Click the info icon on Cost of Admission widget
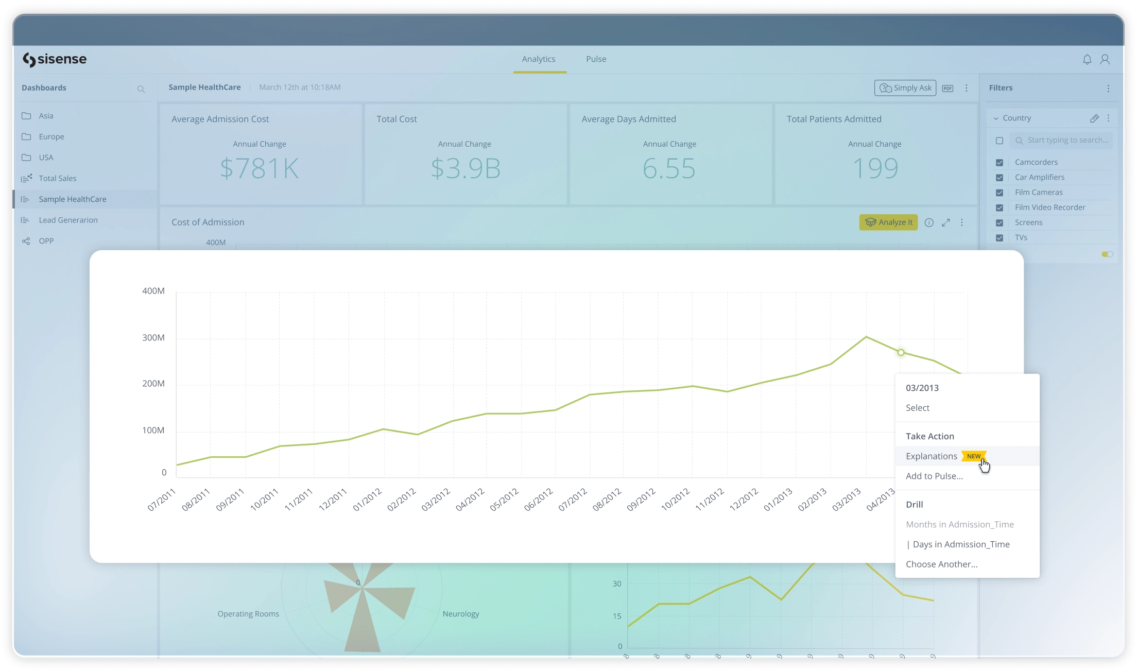 (929, 222)
